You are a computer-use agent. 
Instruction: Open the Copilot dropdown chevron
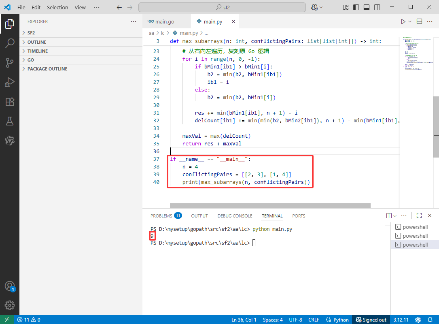(x=321, y=7)
